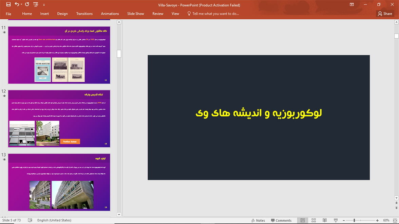Select slide 12 thumbnail
This screenshot has height=224, width=399.
(x=59, y=119)
